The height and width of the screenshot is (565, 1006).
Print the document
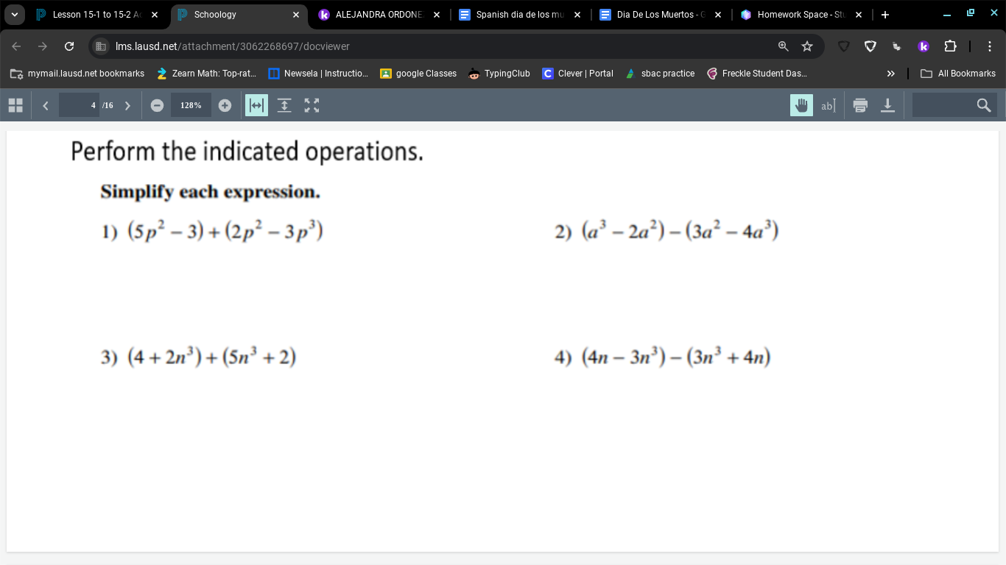(x=860, y=105)
